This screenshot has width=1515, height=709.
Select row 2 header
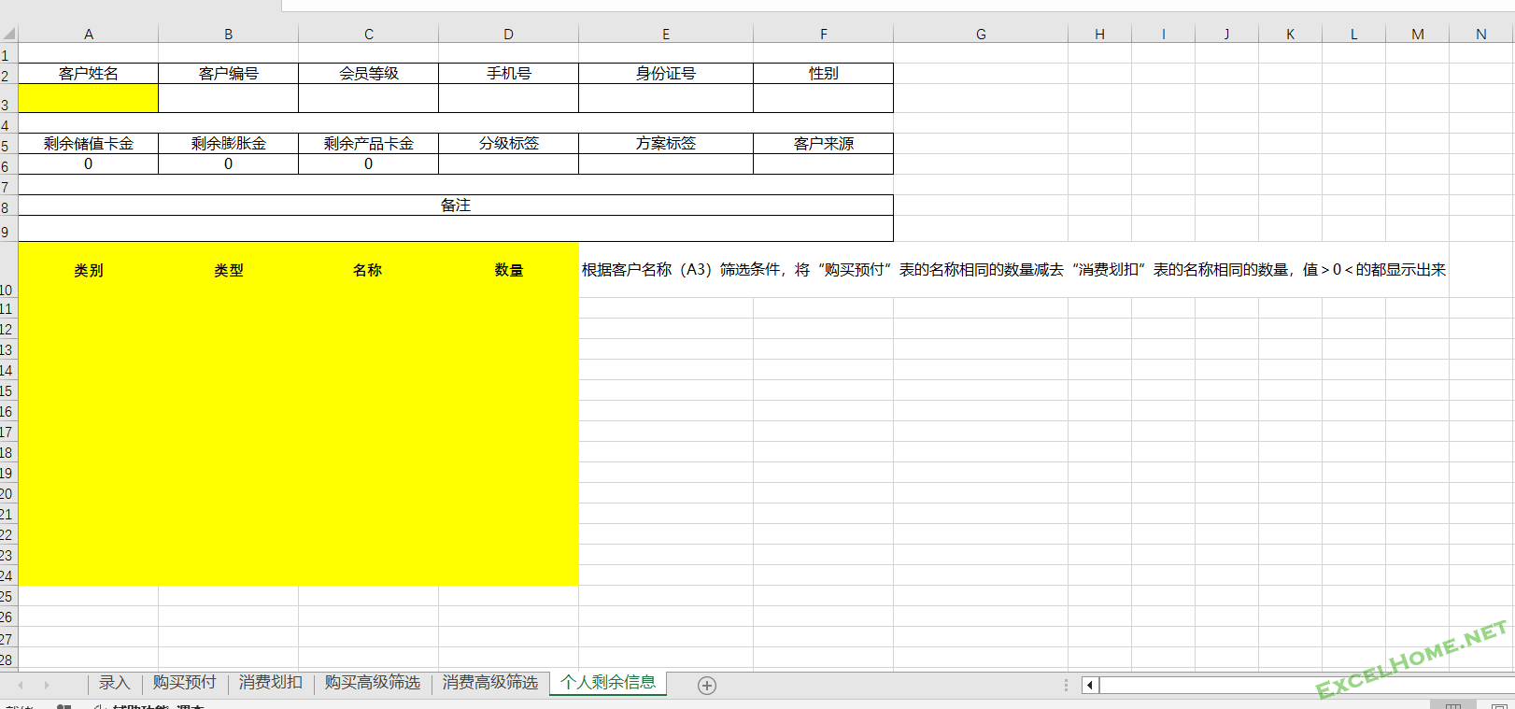tap(8, 74)
